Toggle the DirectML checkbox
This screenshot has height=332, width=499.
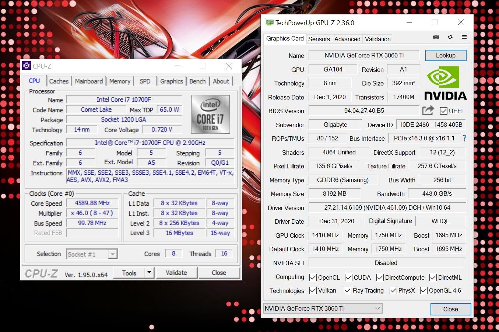coord(433,277)
